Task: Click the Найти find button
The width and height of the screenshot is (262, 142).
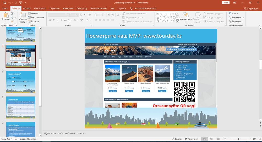Action: (x=233, y=13)
